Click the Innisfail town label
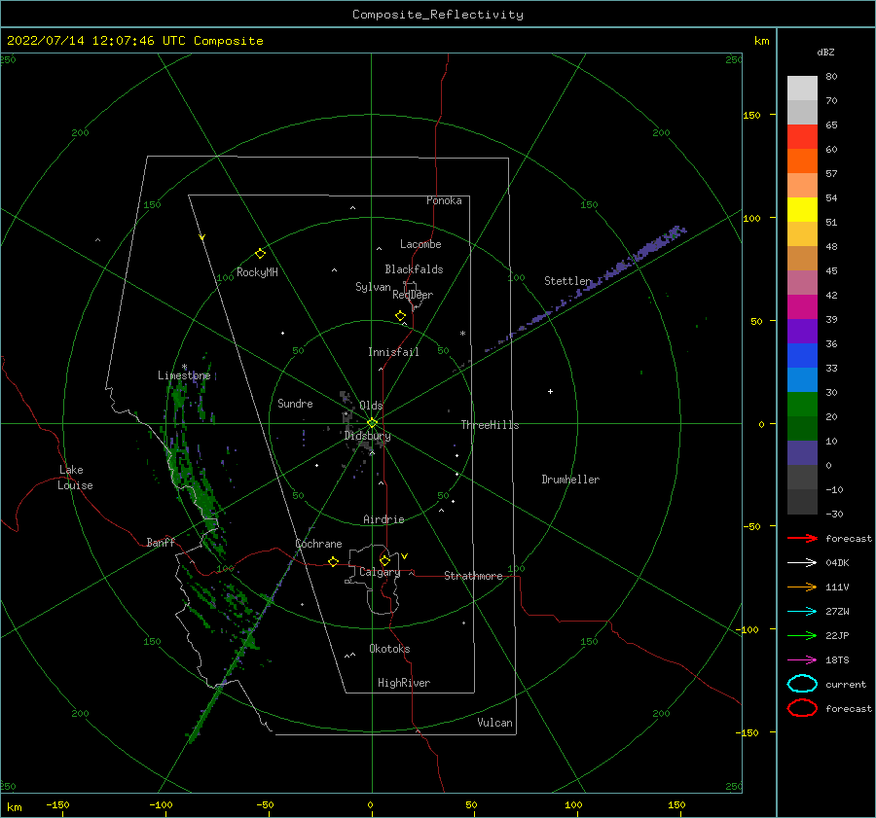876x818 pixels. point(393,352)
